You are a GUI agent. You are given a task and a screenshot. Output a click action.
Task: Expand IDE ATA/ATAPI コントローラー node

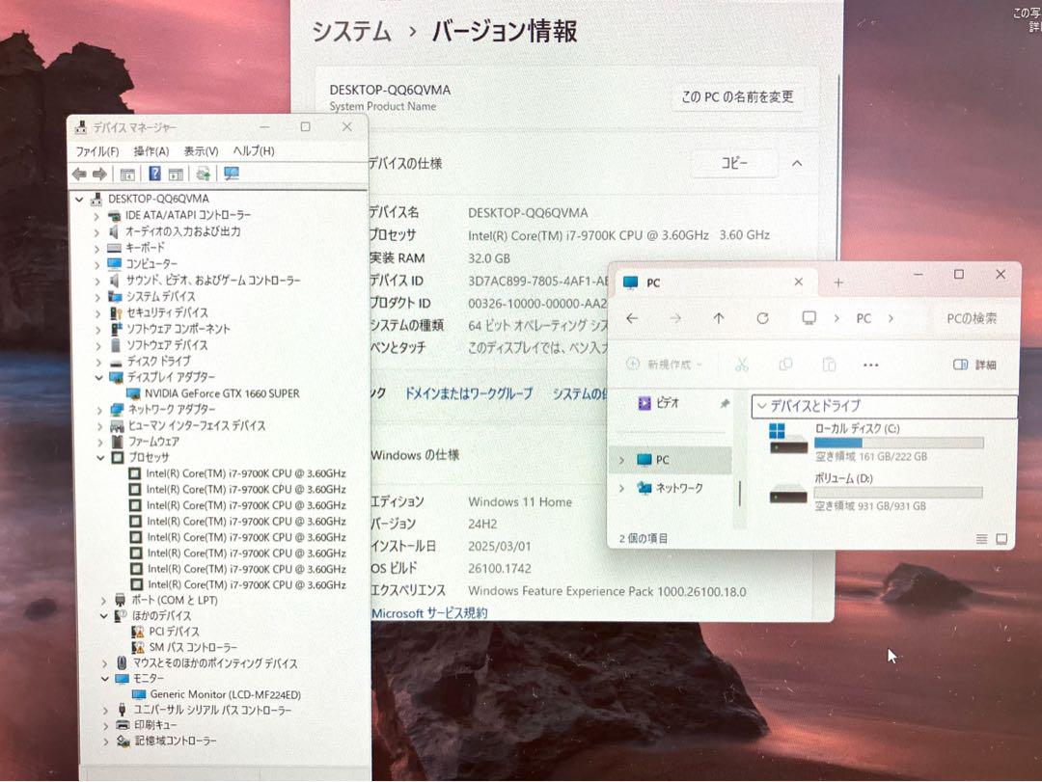tap(97, 216)
